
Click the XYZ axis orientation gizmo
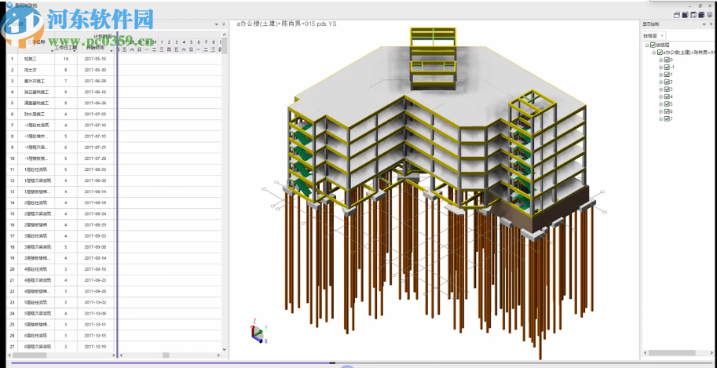(258, 333)
